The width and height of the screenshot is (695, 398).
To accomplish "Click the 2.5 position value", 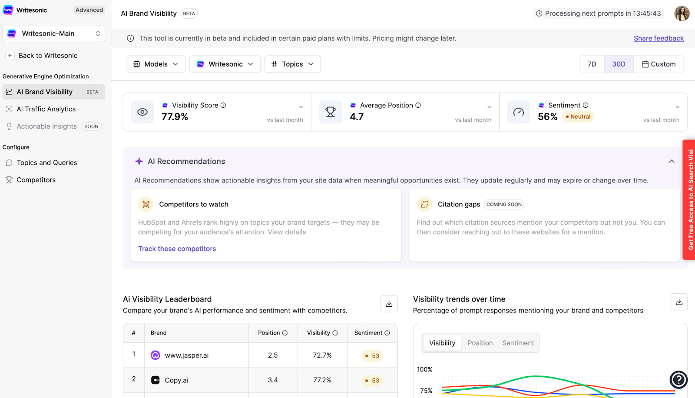I will pos(273,355).
